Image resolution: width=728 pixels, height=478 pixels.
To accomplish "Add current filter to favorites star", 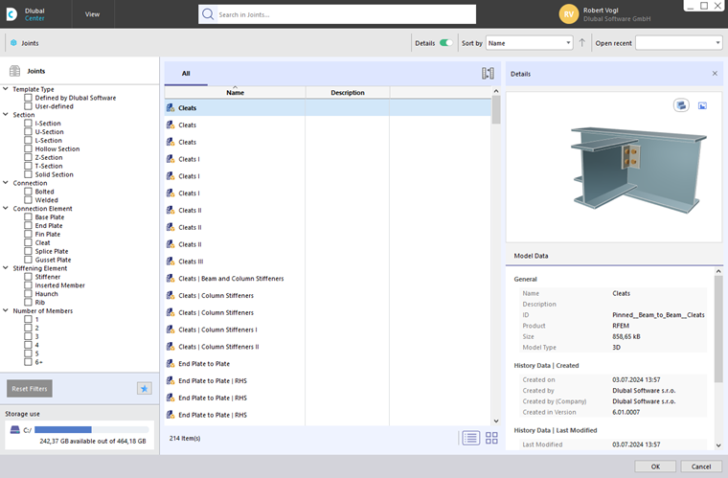I will (145, 388).
